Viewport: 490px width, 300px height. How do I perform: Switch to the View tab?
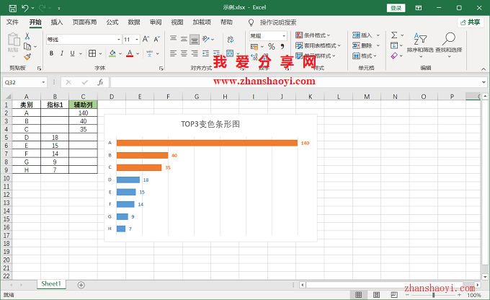(177, 22)
